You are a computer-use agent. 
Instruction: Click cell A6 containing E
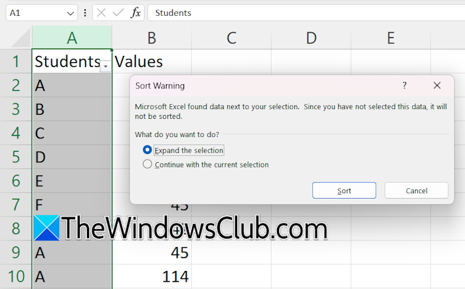point(72,181)
